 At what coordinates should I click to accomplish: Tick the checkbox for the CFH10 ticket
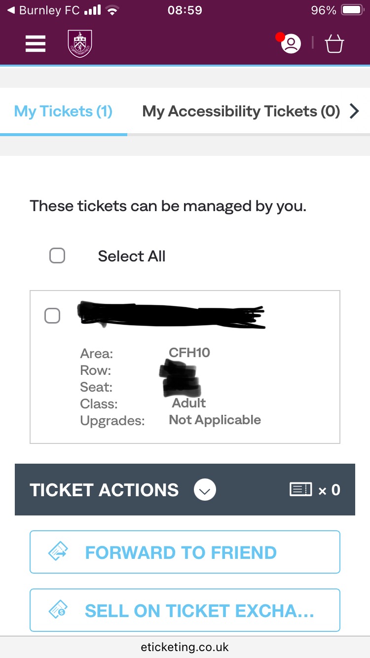click(x=52, y=316)
